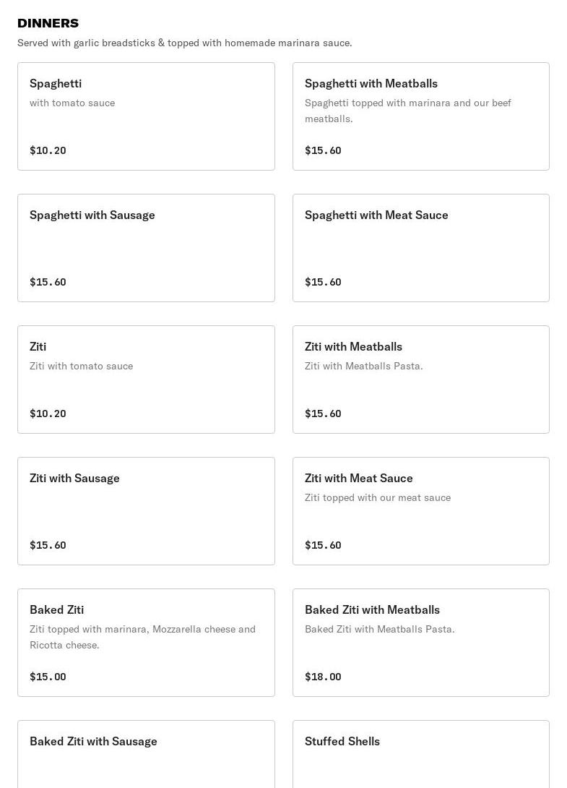Click the DINNERS section heading

coord(48,23)
